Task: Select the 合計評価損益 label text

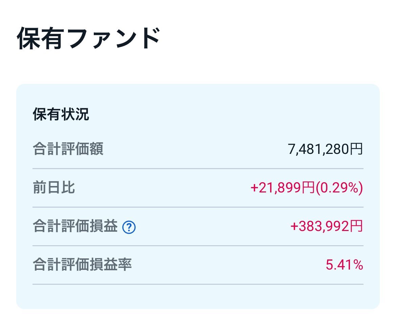Action: point(75,226)
